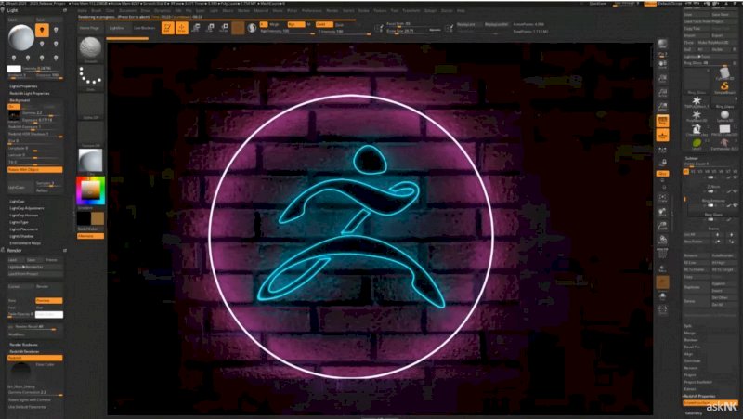743x419 pixels.
Task: Click the white light color swatch
Action: (x=14, y=69)
